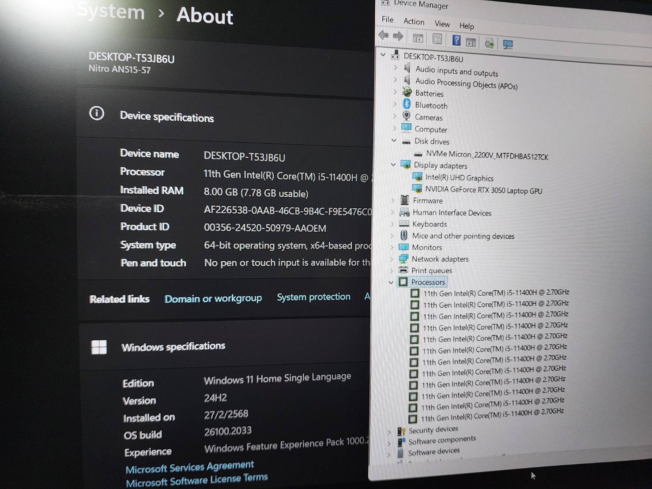Open the File menu in Device Manager
This screenshot has width=652, height=489.
pyautogui.click(x=388, y=19)
